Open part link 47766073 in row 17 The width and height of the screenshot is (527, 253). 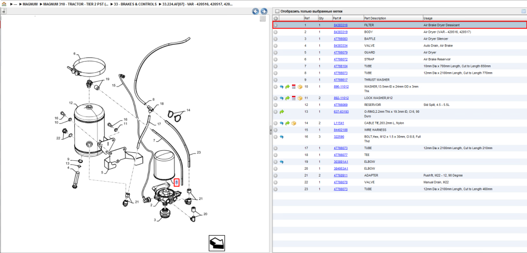click(x=340, y=148)
